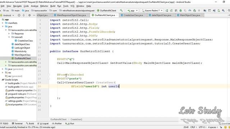
Task: Open the Navigate menu
Action: (x=17, y=6)
